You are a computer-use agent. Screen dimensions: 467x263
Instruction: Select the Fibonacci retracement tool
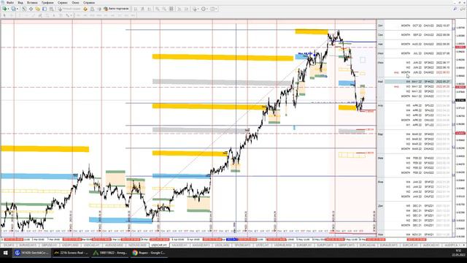[x=47, y=15]
